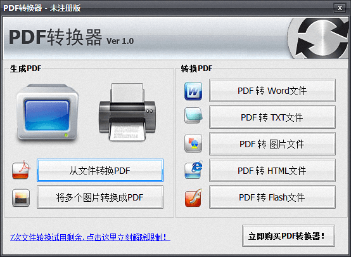351x257 pixels.
Task: Click the TXT notepad icon
Action: pos(193,115)
